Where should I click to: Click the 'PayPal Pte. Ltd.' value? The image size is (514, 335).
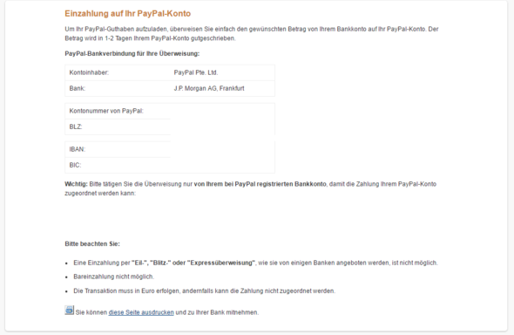point(196,72)
